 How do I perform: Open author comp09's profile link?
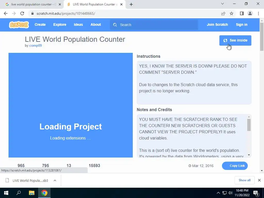pyautogui.click(x=36, y=45)
